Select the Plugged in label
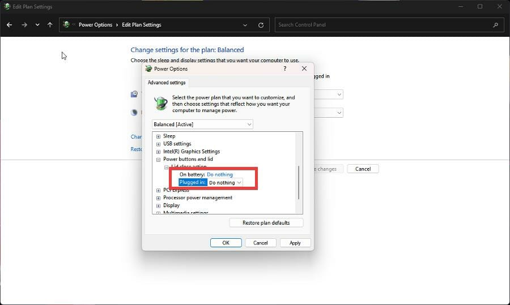The width and height of the screenshot is (510, 305). tap(193, 182)
